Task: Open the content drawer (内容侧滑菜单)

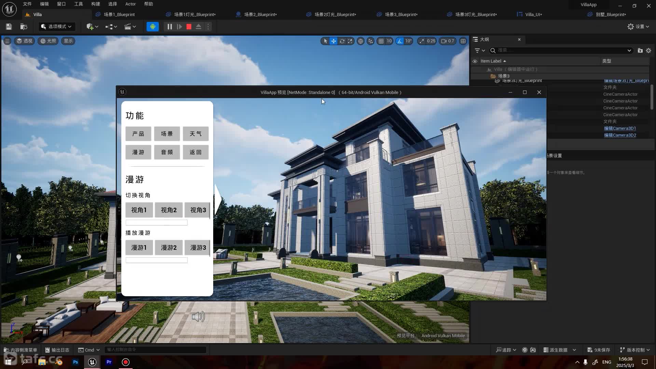Action: click(x=20, y=350)
